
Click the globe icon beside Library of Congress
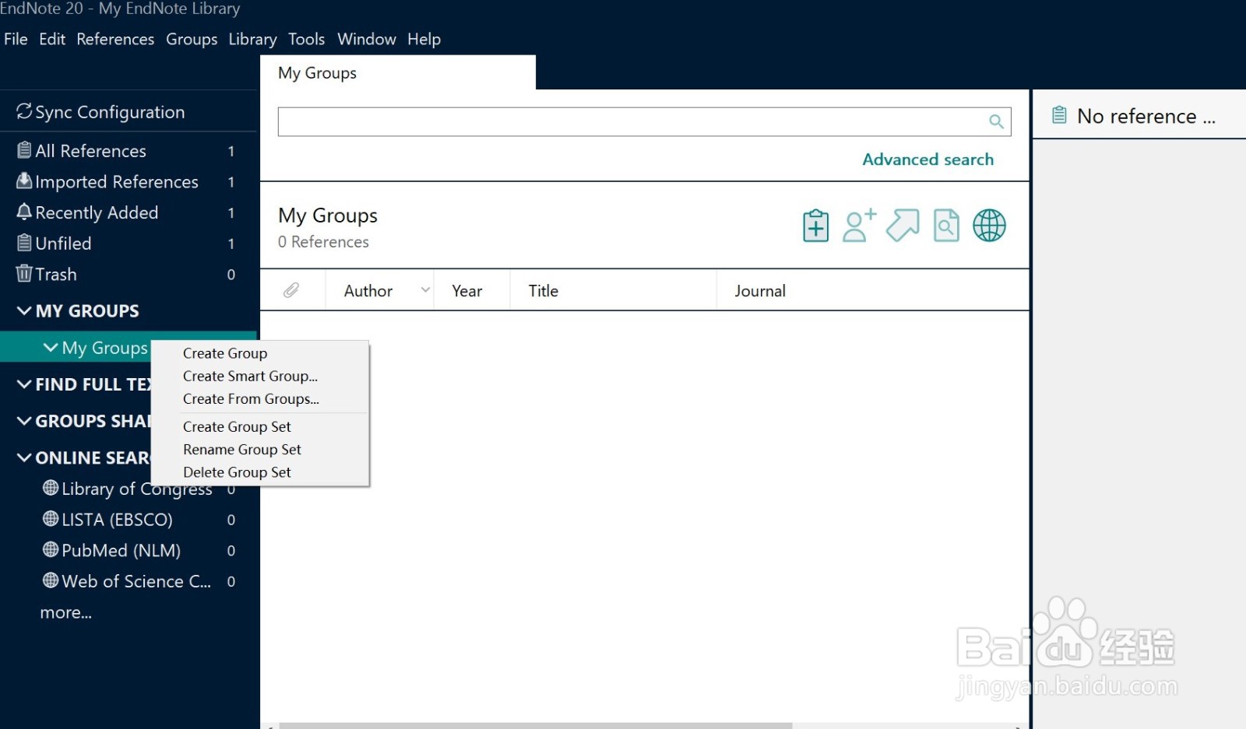tap(51, 488)
